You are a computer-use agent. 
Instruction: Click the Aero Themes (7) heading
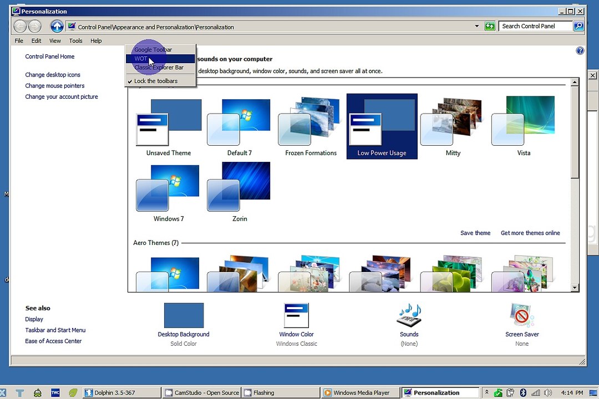[x=156, y=243]
